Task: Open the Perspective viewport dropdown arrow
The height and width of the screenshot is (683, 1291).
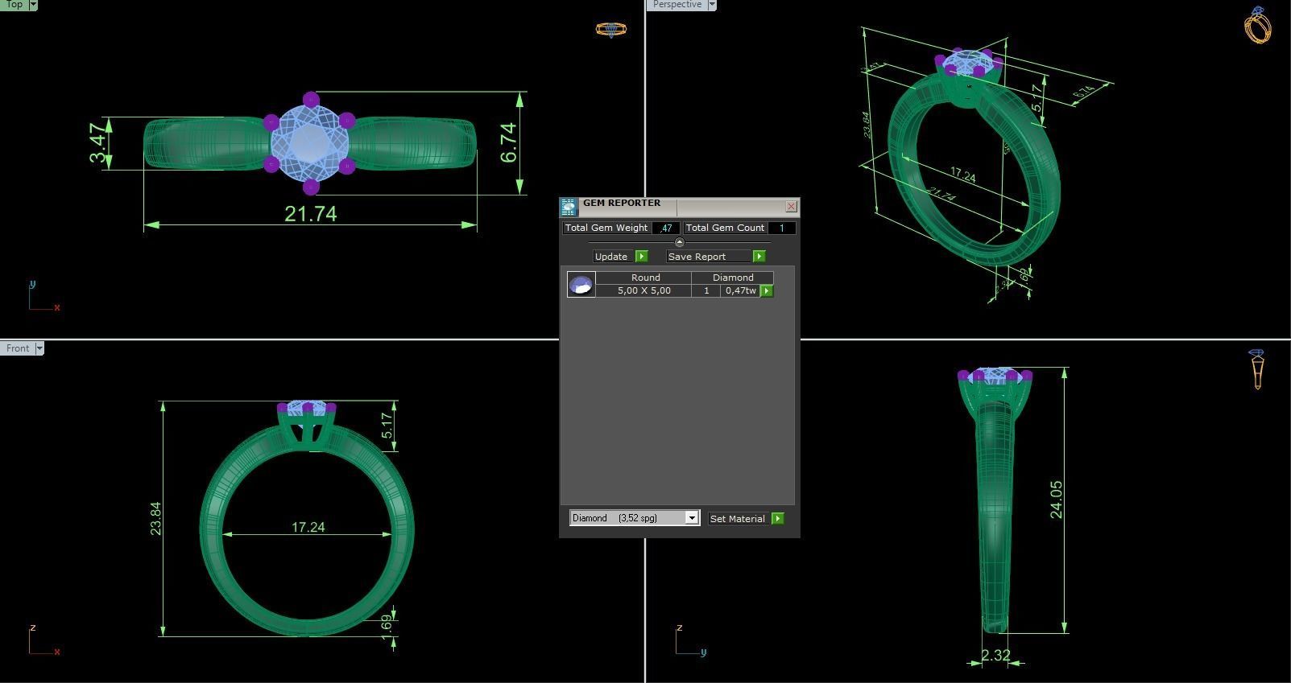Action: coord(712,4)
